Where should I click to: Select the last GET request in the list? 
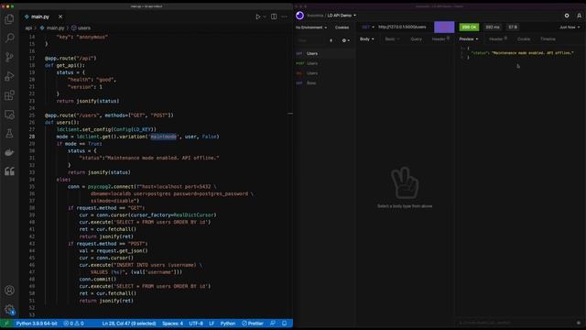[325, 83]
